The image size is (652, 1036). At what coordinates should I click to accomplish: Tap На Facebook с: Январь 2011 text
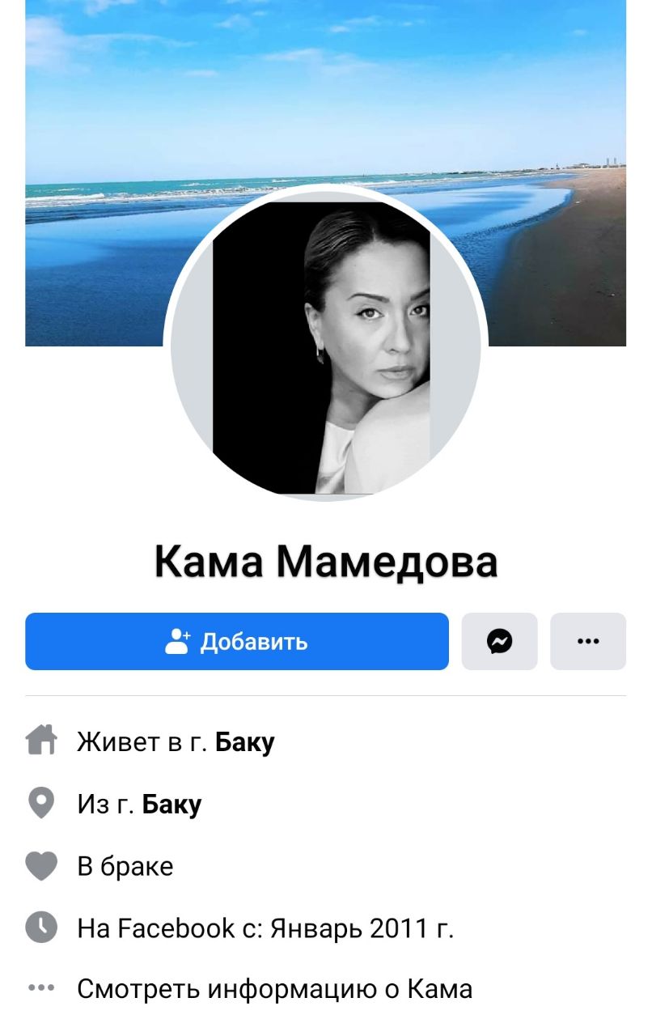click(265, 928)
